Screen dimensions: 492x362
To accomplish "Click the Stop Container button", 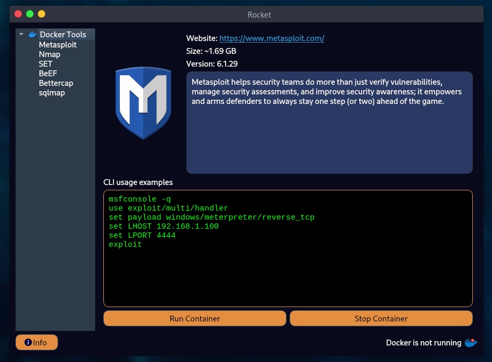I will pyautogui.click(x=381, y=318).
